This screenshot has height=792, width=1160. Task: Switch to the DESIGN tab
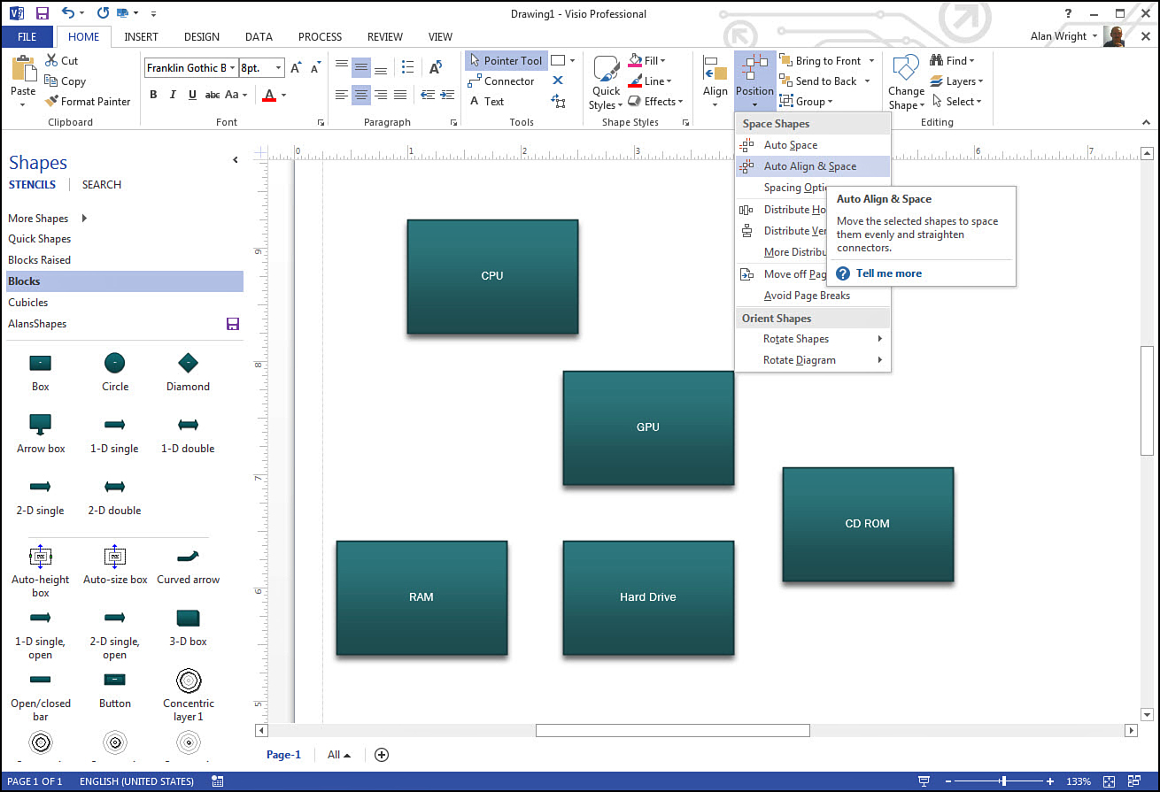coord(202,37)
